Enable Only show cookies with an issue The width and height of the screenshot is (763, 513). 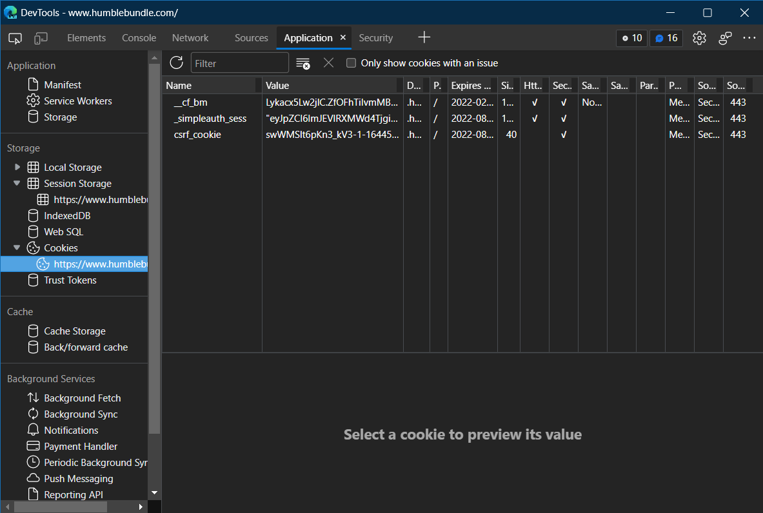pos(351,63)
